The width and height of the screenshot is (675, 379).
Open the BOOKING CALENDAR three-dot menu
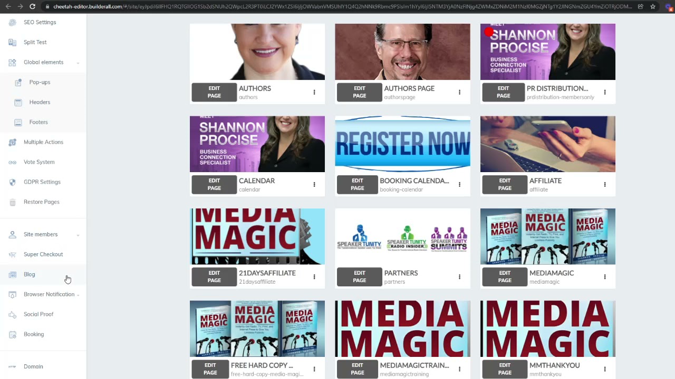[x=459, y=184]
